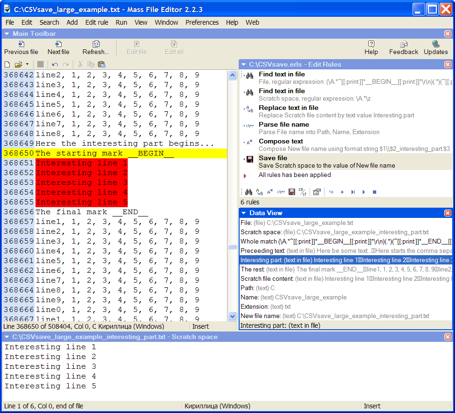Click the step-back curved arrow run icon
Screen dimensions: 455x413
point(331,192)
